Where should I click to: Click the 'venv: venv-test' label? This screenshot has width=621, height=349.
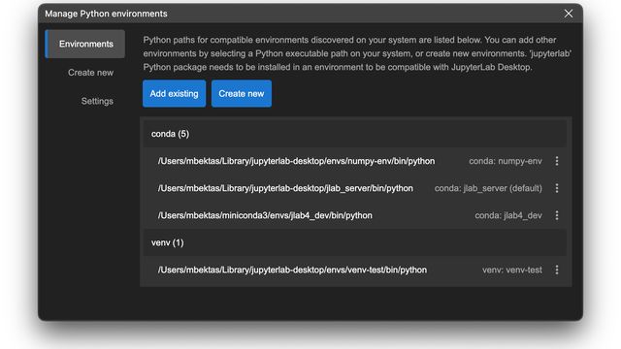512,270
